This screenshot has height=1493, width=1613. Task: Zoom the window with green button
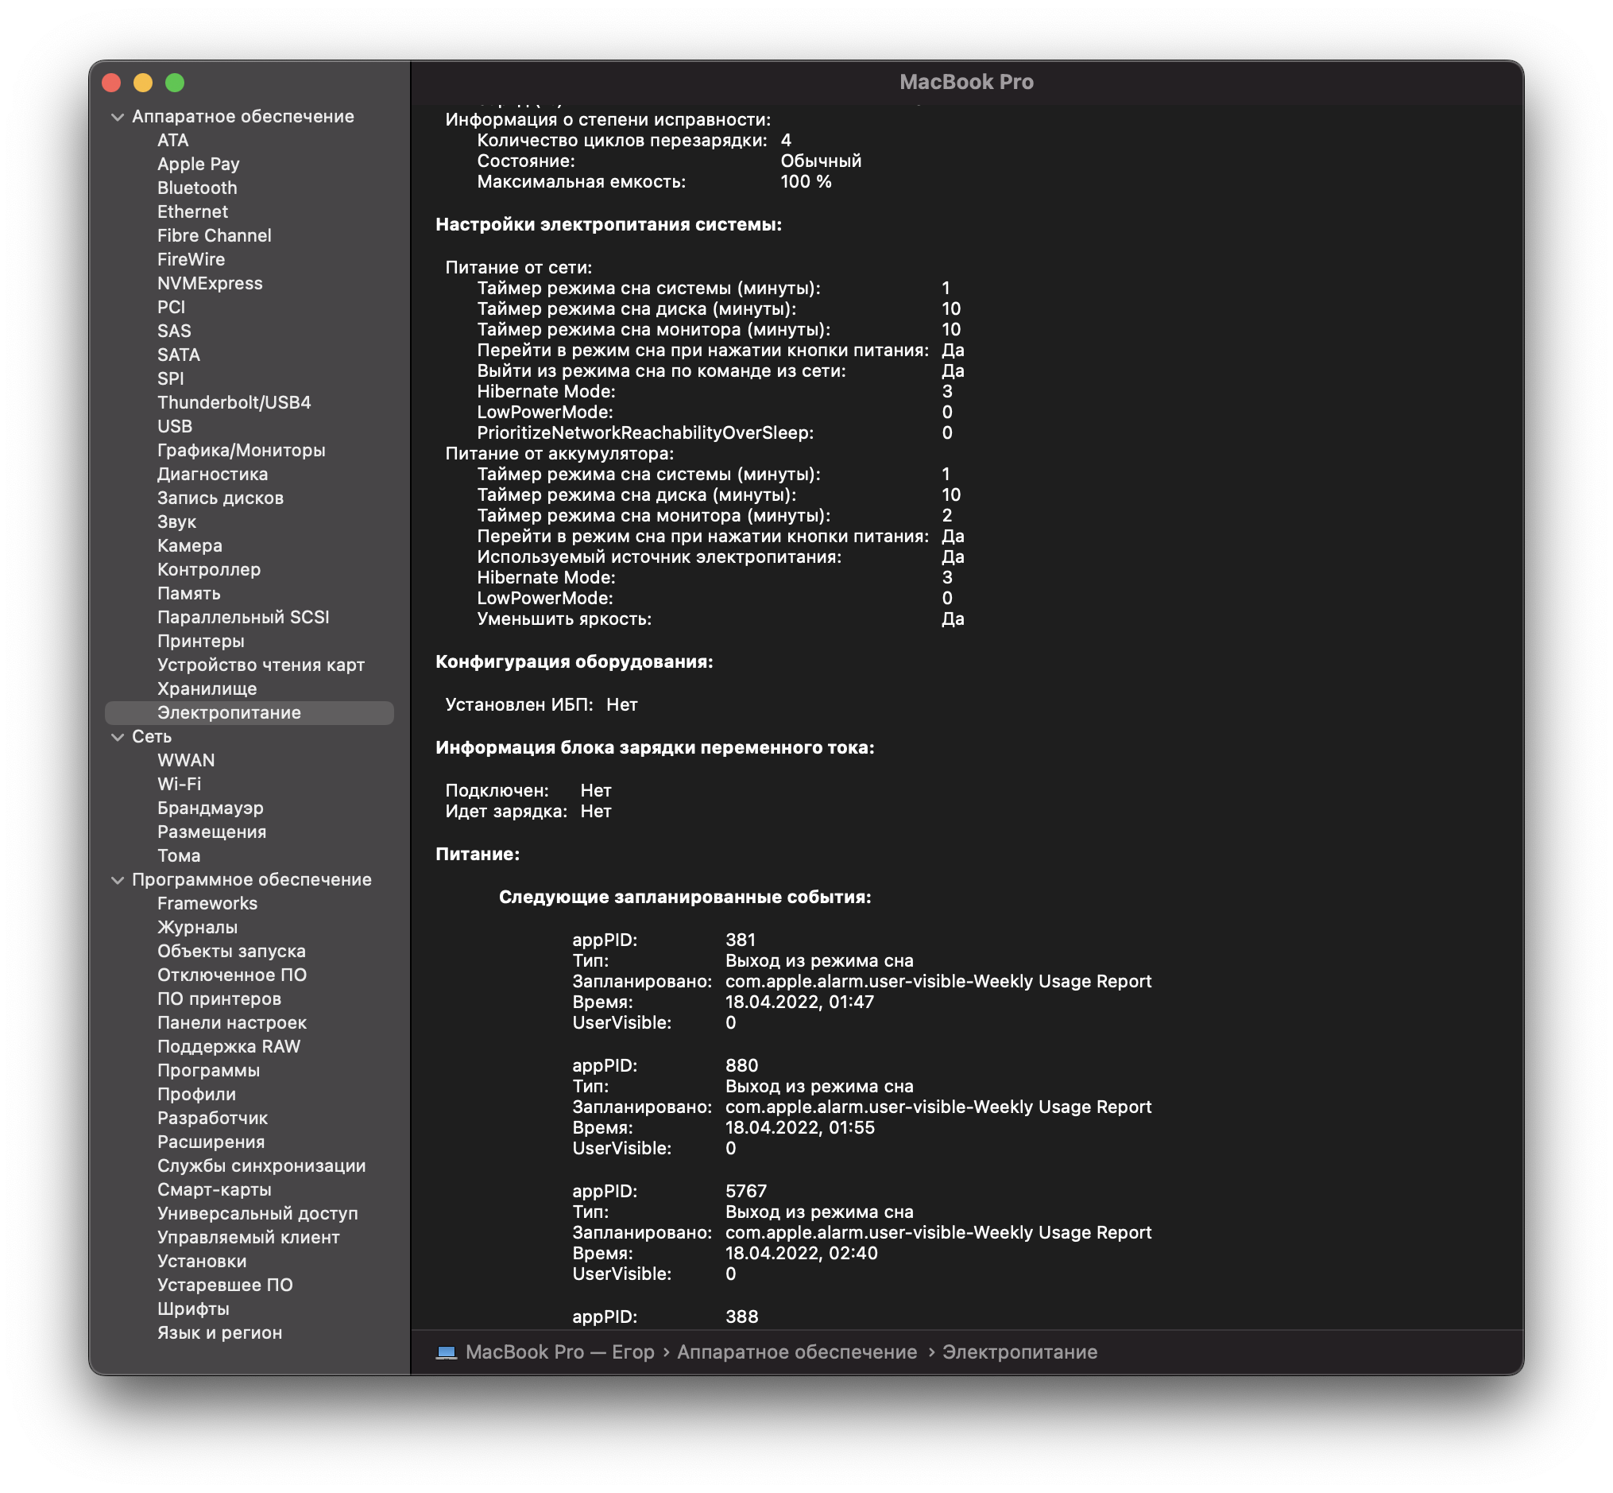tap(175, 83)
